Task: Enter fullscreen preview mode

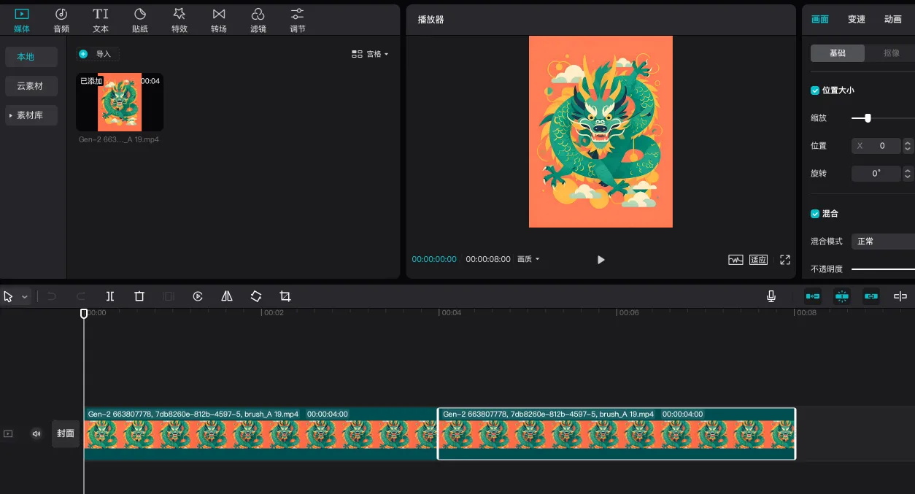Action: (x=785, y=260)
